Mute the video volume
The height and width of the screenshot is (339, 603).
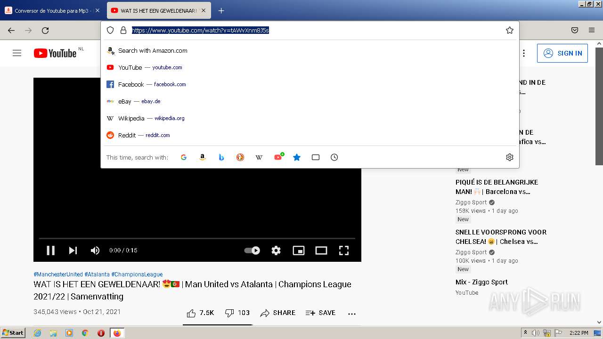[x=95, y=250]
